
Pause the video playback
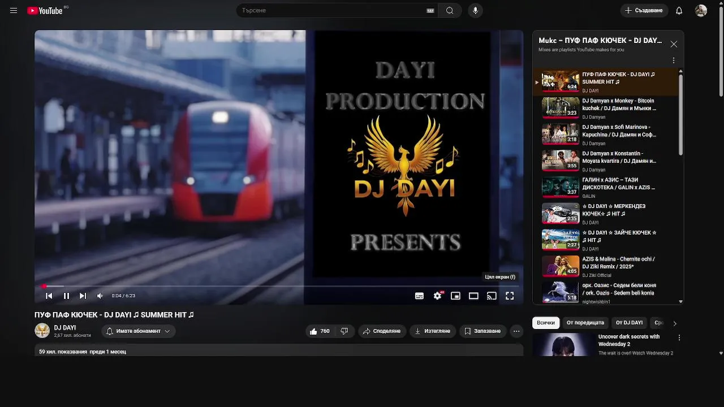(66, 296)
